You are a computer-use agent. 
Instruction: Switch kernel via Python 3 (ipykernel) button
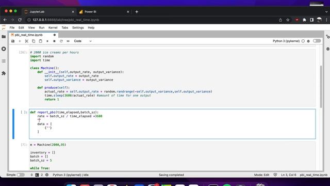click(286, 41)
